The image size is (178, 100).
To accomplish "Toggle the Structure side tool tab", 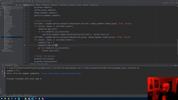I will click(x=1, y=13).
